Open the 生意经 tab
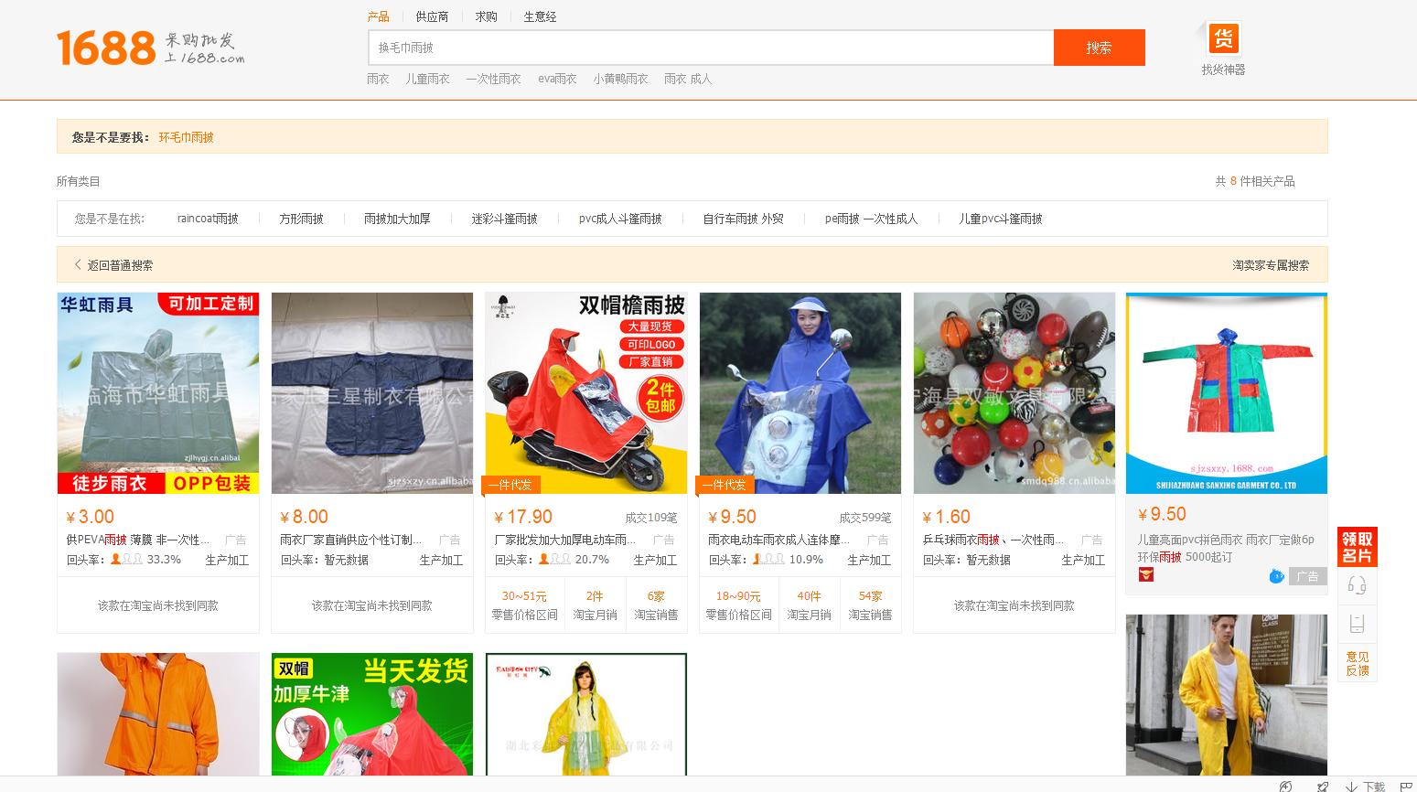This screenshot has height=792, width=1417. point(540,16)
